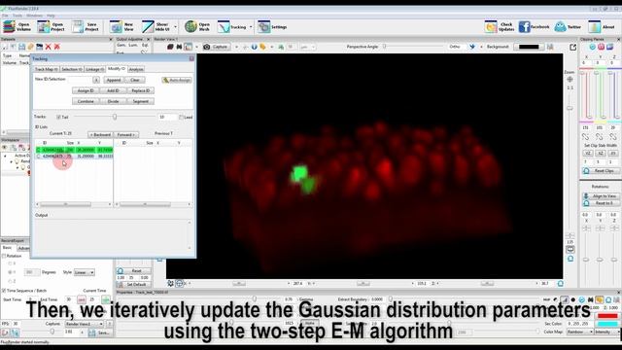
Task: Click the gear icon below render view
Action: 170,283
